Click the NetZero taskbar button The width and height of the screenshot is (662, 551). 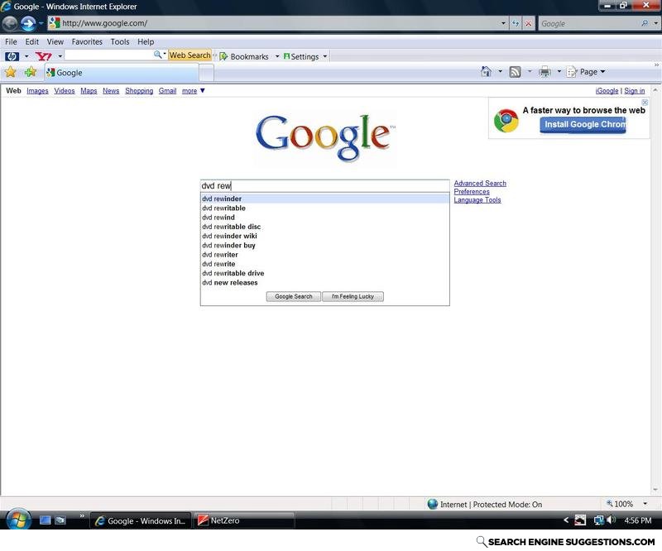point(243,520)
